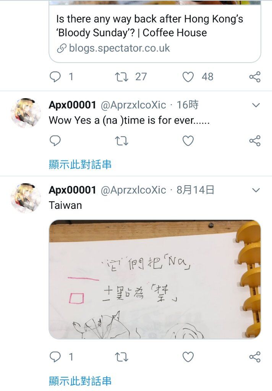Share the Coffee House article tweet

255,77
